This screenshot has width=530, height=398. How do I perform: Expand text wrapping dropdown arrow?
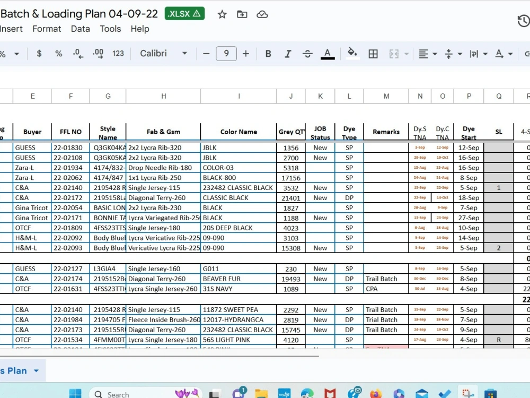[485, 54]
